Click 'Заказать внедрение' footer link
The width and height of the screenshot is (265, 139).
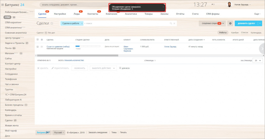(98, 133)
